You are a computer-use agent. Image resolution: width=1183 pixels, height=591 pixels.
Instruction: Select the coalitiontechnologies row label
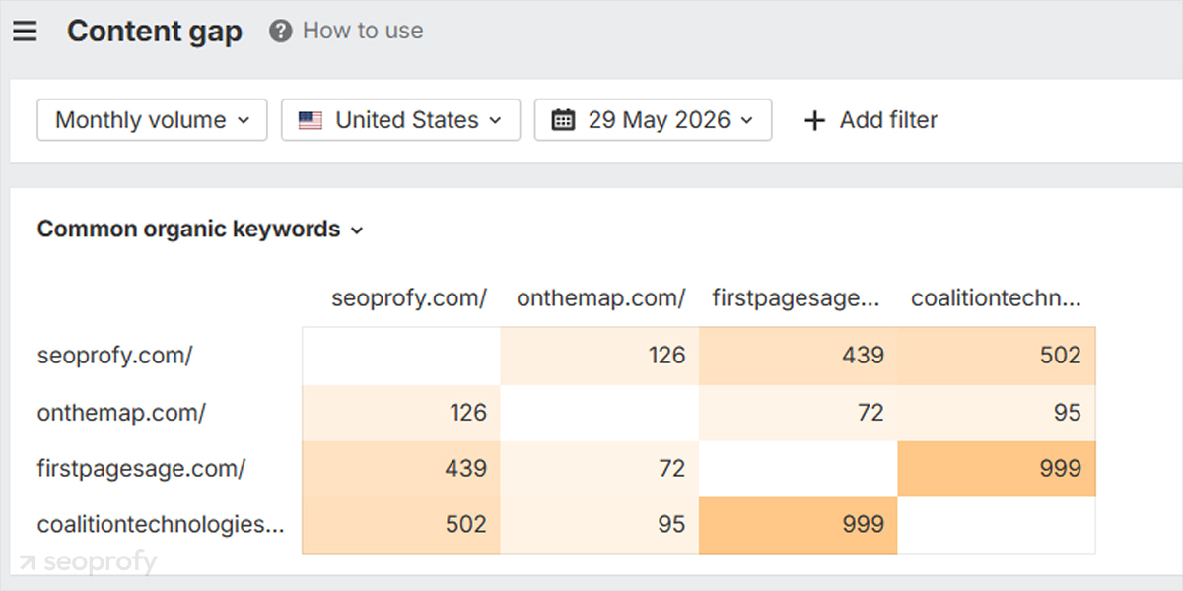161,525
